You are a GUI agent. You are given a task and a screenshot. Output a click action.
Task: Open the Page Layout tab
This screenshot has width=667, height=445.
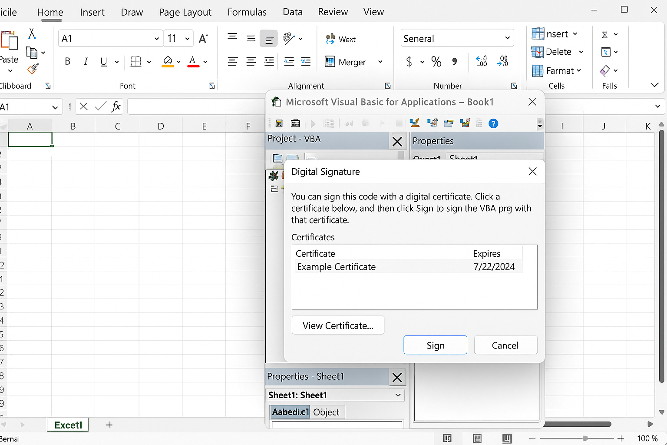pyautogui.click(x=185, y=12)
